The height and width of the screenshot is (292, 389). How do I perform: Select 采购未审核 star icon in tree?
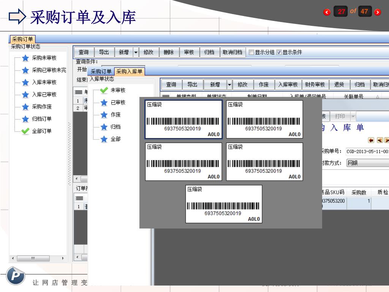(25, 58)
